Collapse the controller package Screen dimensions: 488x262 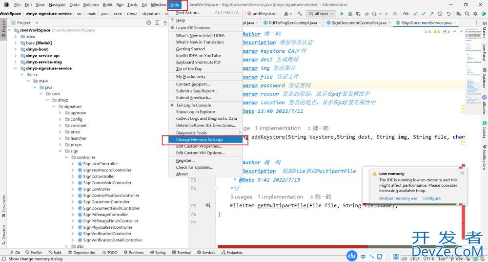point(66,157)
